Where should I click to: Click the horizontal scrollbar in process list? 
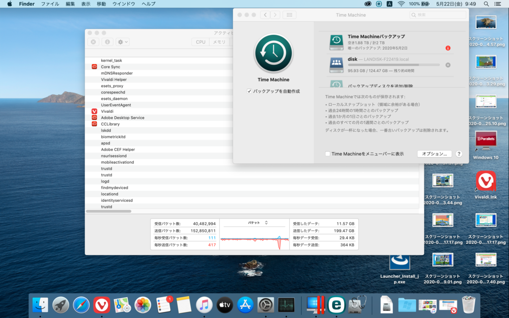(x=109, y=211)
